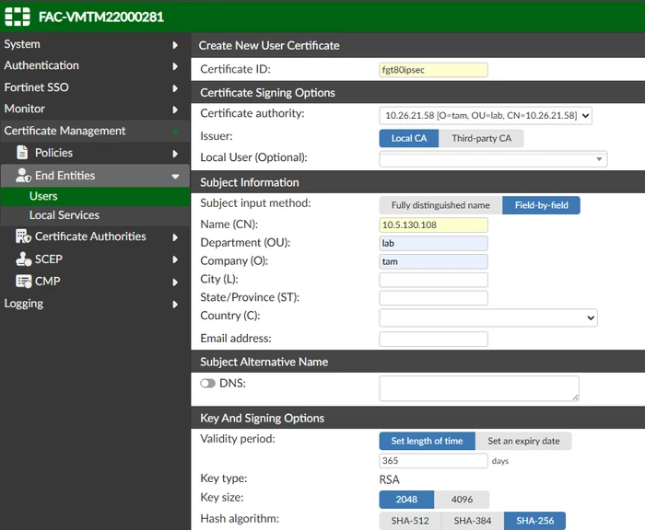Screen dimensions: 645x530
Task: Collapse Certificate Management section arrow
Action: (175, 132)
